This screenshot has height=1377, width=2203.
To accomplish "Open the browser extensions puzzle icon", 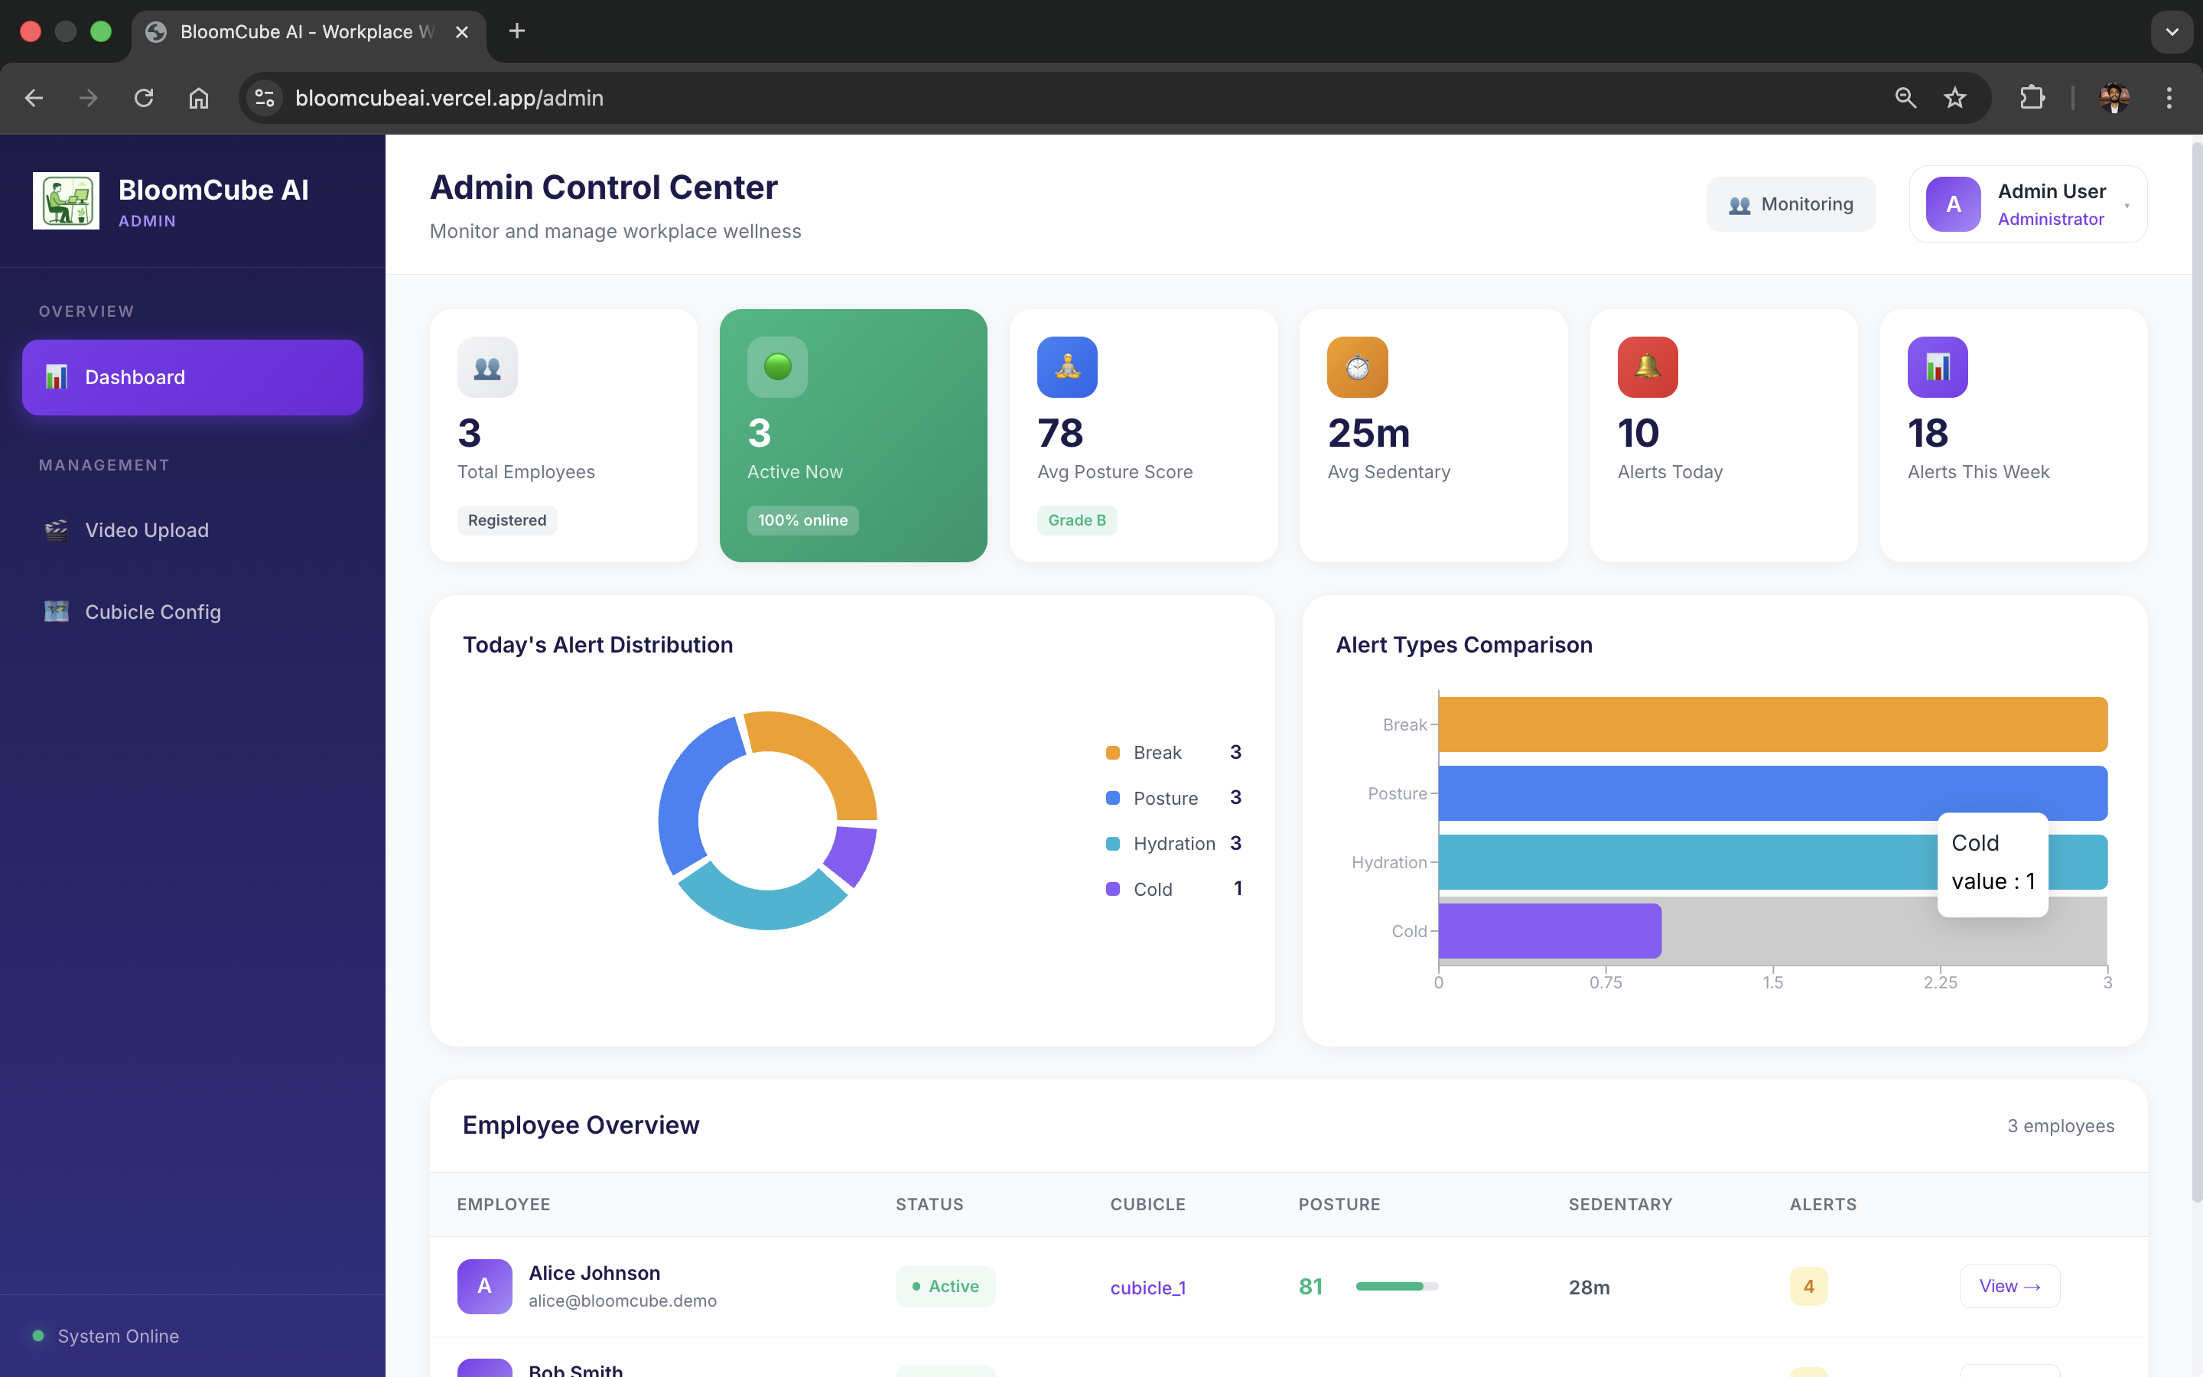I will click(2032, 97).
